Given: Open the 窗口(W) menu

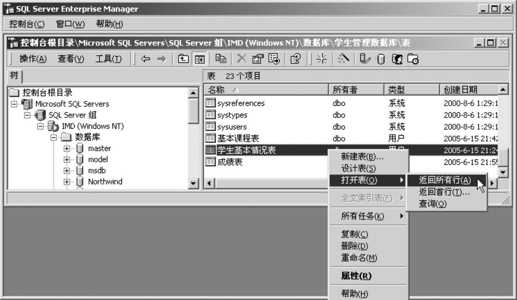Looking at the screenshot, I should click(70, 24).
